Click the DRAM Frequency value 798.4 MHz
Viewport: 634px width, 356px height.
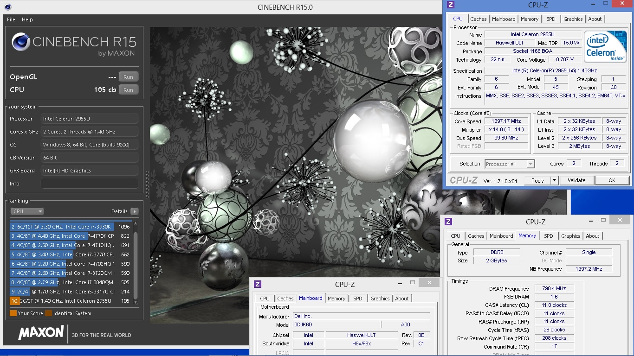554,289
